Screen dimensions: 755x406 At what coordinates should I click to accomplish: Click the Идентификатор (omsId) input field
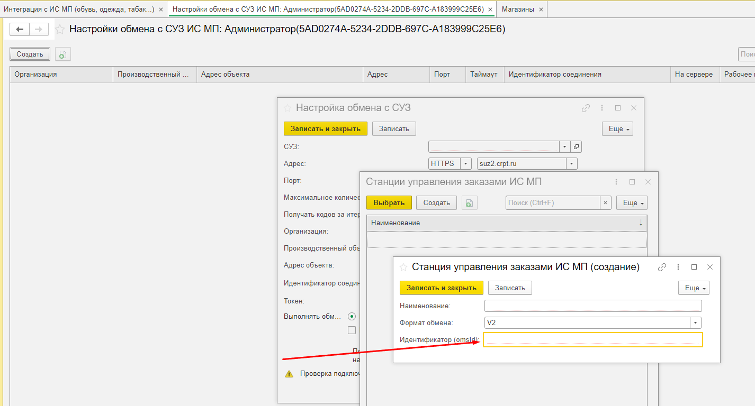pyautogui.click(x=593, y=339)
